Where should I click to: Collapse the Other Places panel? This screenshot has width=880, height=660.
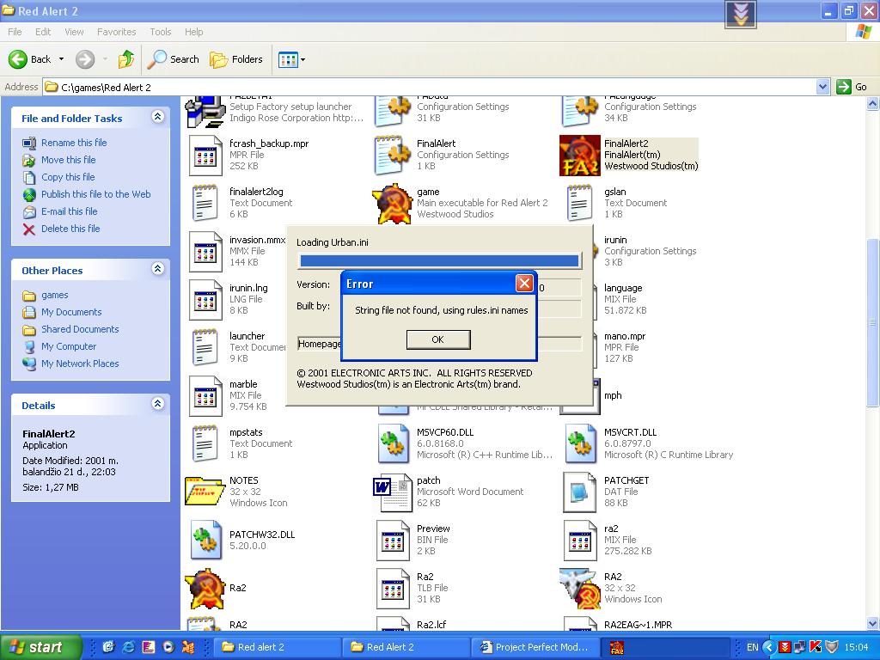tap(158, 269)
